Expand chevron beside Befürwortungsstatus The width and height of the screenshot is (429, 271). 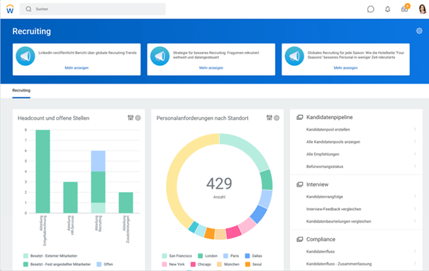(415, 166)
